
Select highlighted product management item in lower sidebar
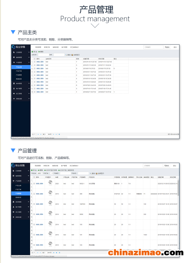click(21, 193)
